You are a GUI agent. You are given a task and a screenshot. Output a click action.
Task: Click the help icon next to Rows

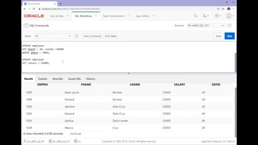(77, 36)
